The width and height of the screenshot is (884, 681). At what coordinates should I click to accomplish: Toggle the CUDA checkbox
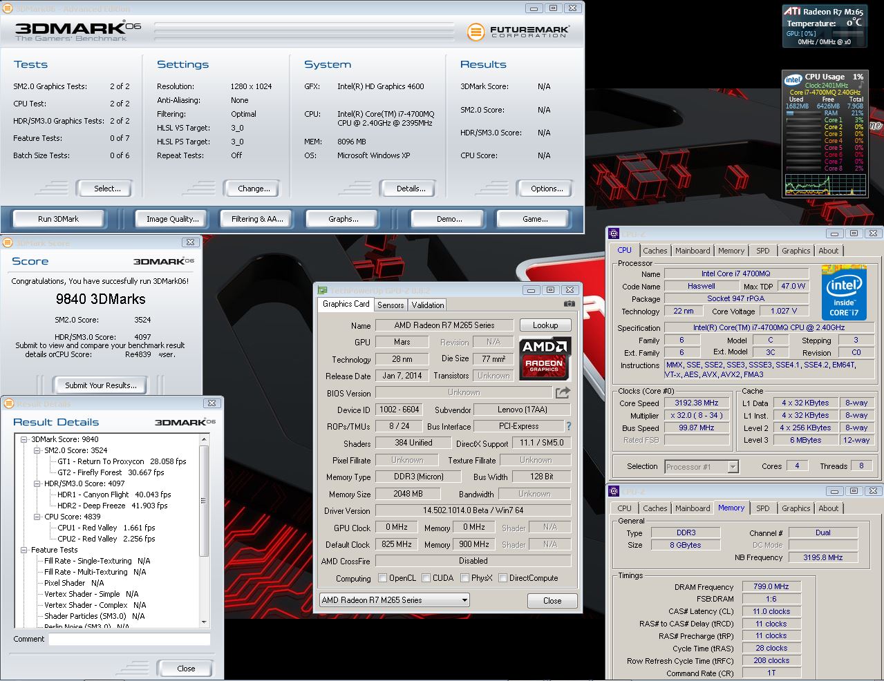[x=426, y=578]
